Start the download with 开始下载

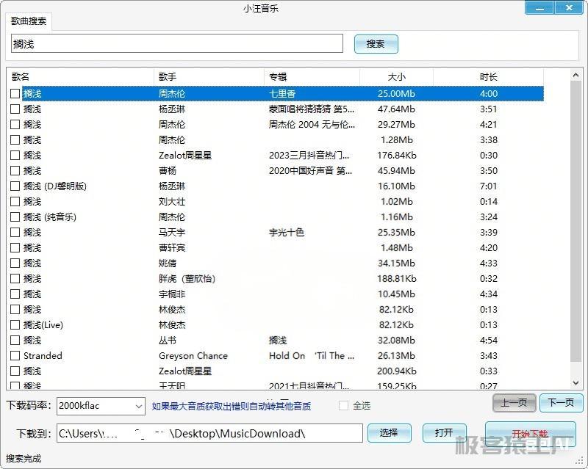530,433
